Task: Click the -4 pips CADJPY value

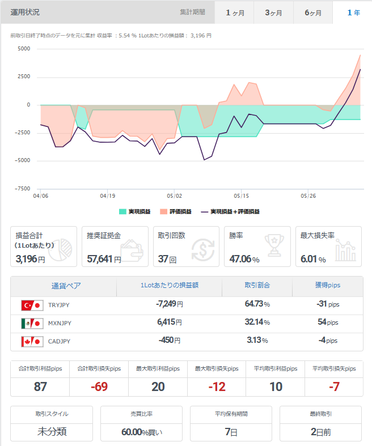Action: tap(328, 341)
